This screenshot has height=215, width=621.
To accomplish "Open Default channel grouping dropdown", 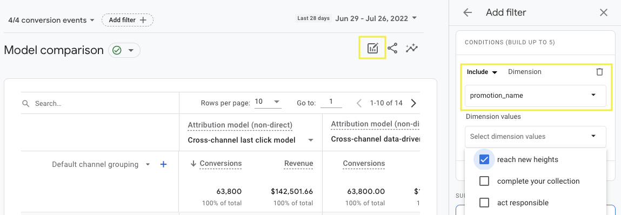I will pos(102,164).
